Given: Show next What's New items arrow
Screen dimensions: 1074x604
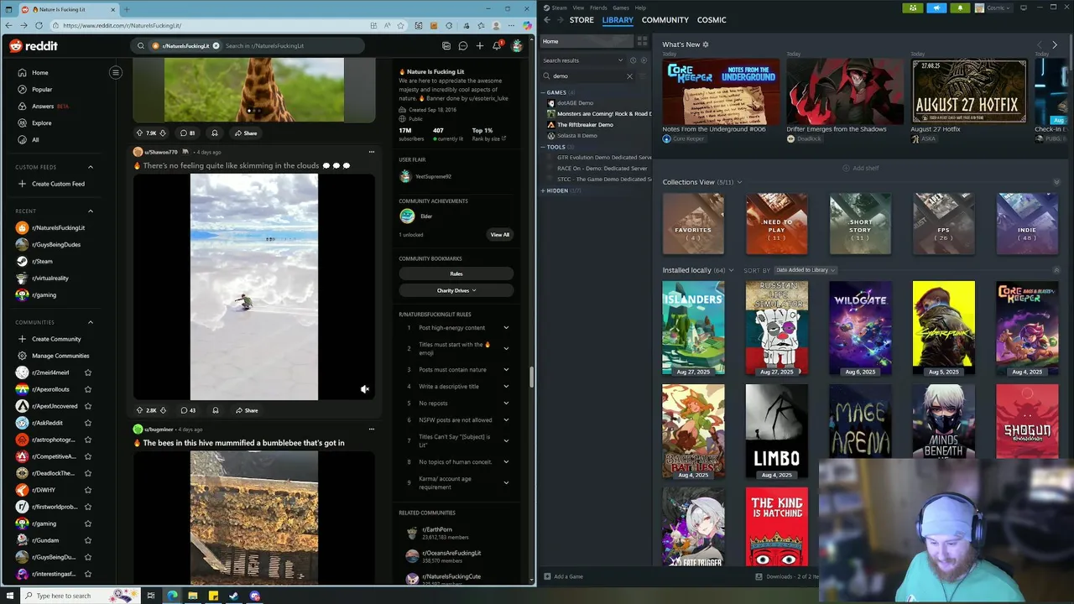Looking at the screenshot, I should [1055, 44].
